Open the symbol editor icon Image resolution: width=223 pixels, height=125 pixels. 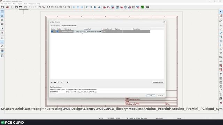click(104, 7)
